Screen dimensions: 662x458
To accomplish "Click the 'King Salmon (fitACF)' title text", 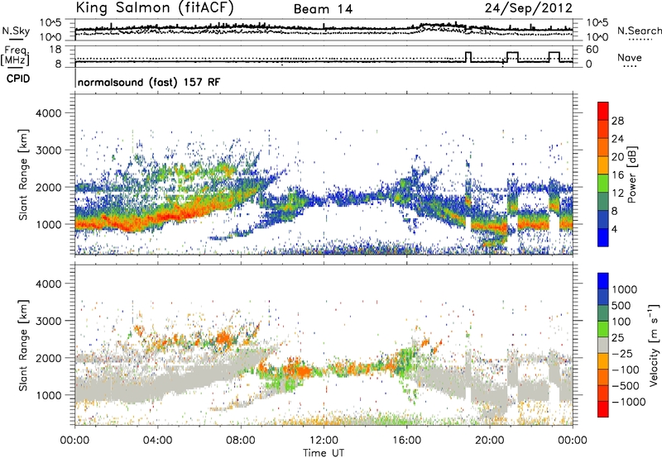I will (x=155, y=7).
